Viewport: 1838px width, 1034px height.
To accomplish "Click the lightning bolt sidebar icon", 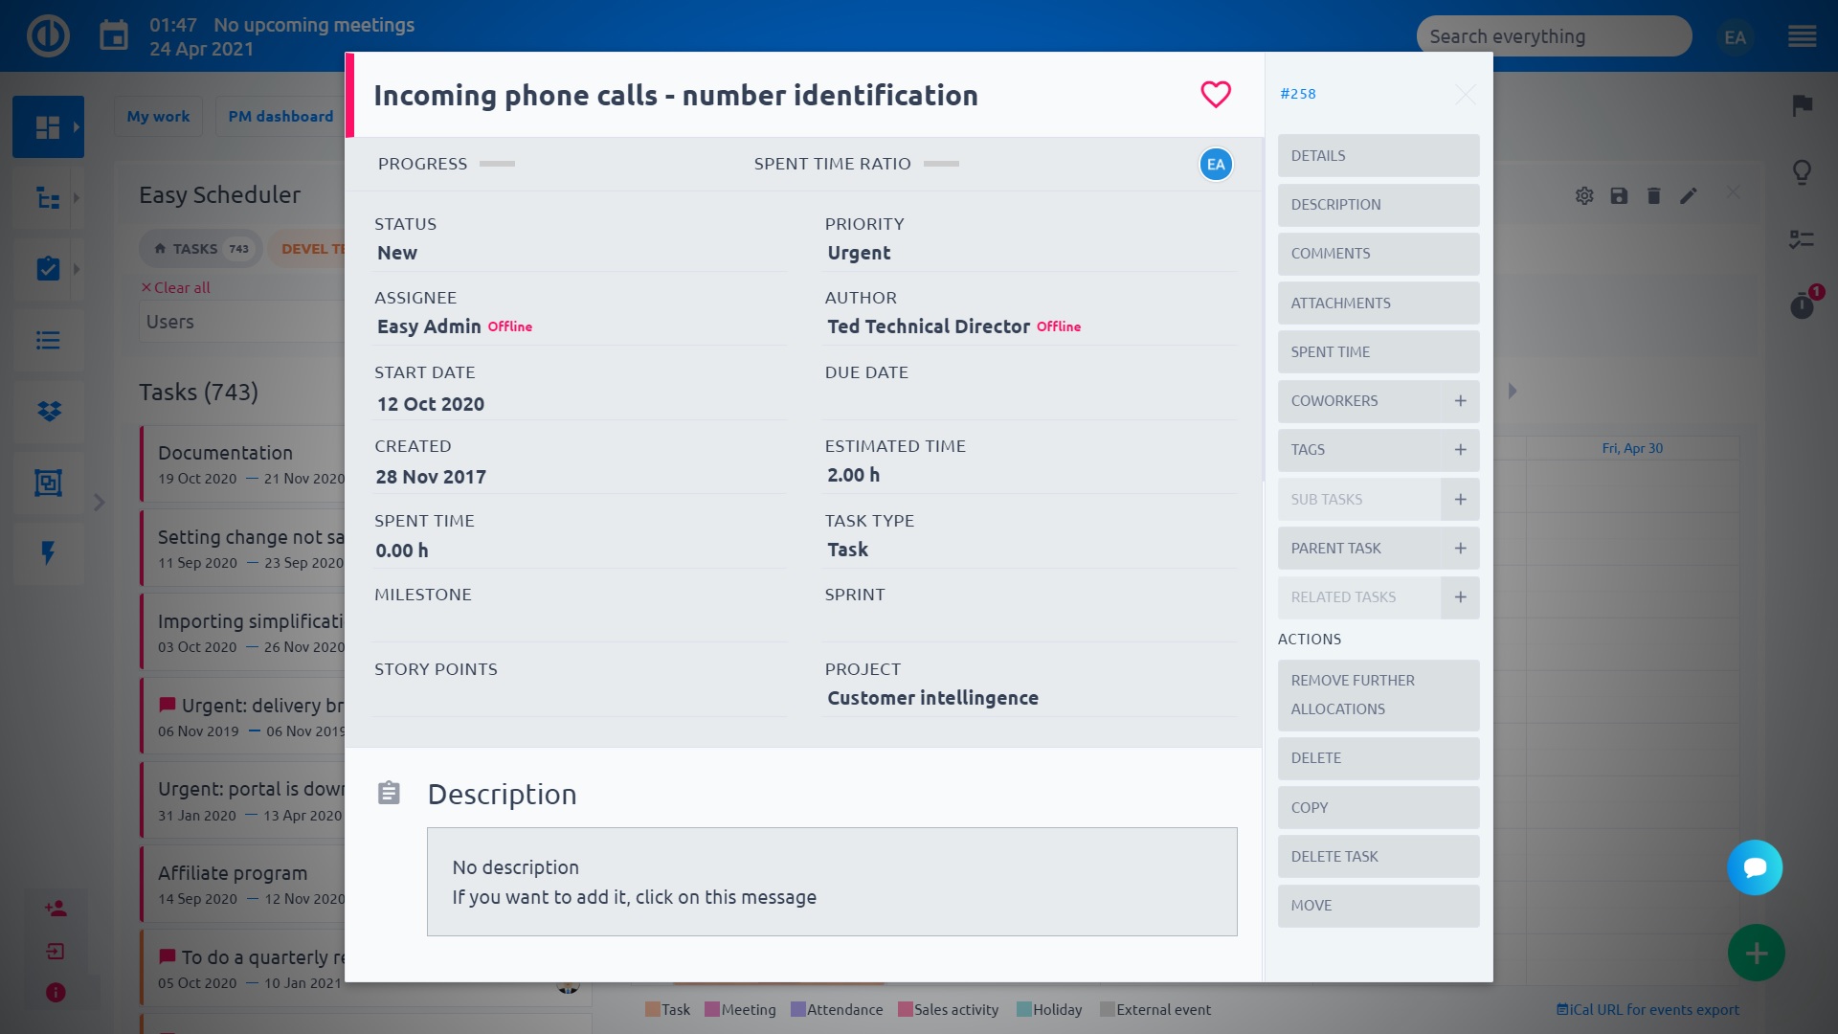I will pos(48,552).
